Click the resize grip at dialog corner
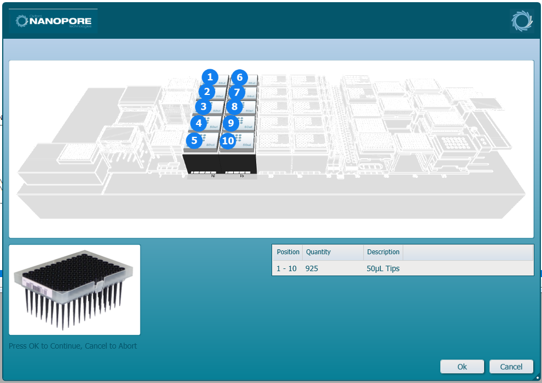 click(x=537, y=378)
